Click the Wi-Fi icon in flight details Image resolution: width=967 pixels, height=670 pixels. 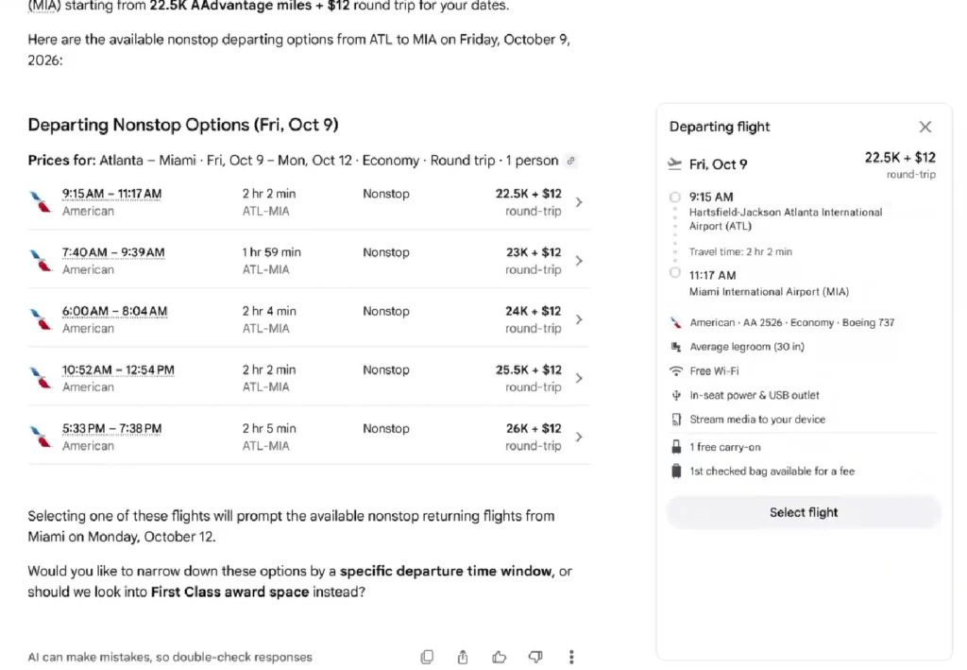click(676, 370)
